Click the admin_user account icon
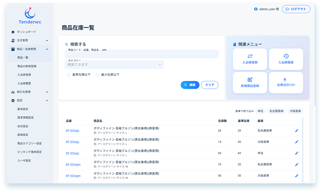 tap(256, 9)
